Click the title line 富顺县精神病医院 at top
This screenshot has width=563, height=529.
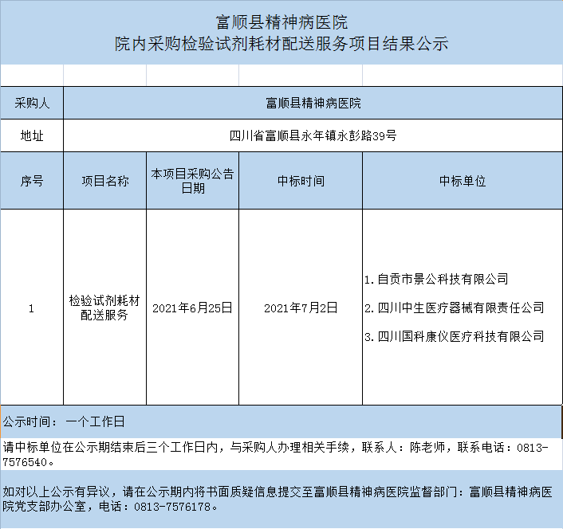tap(281, 22)
